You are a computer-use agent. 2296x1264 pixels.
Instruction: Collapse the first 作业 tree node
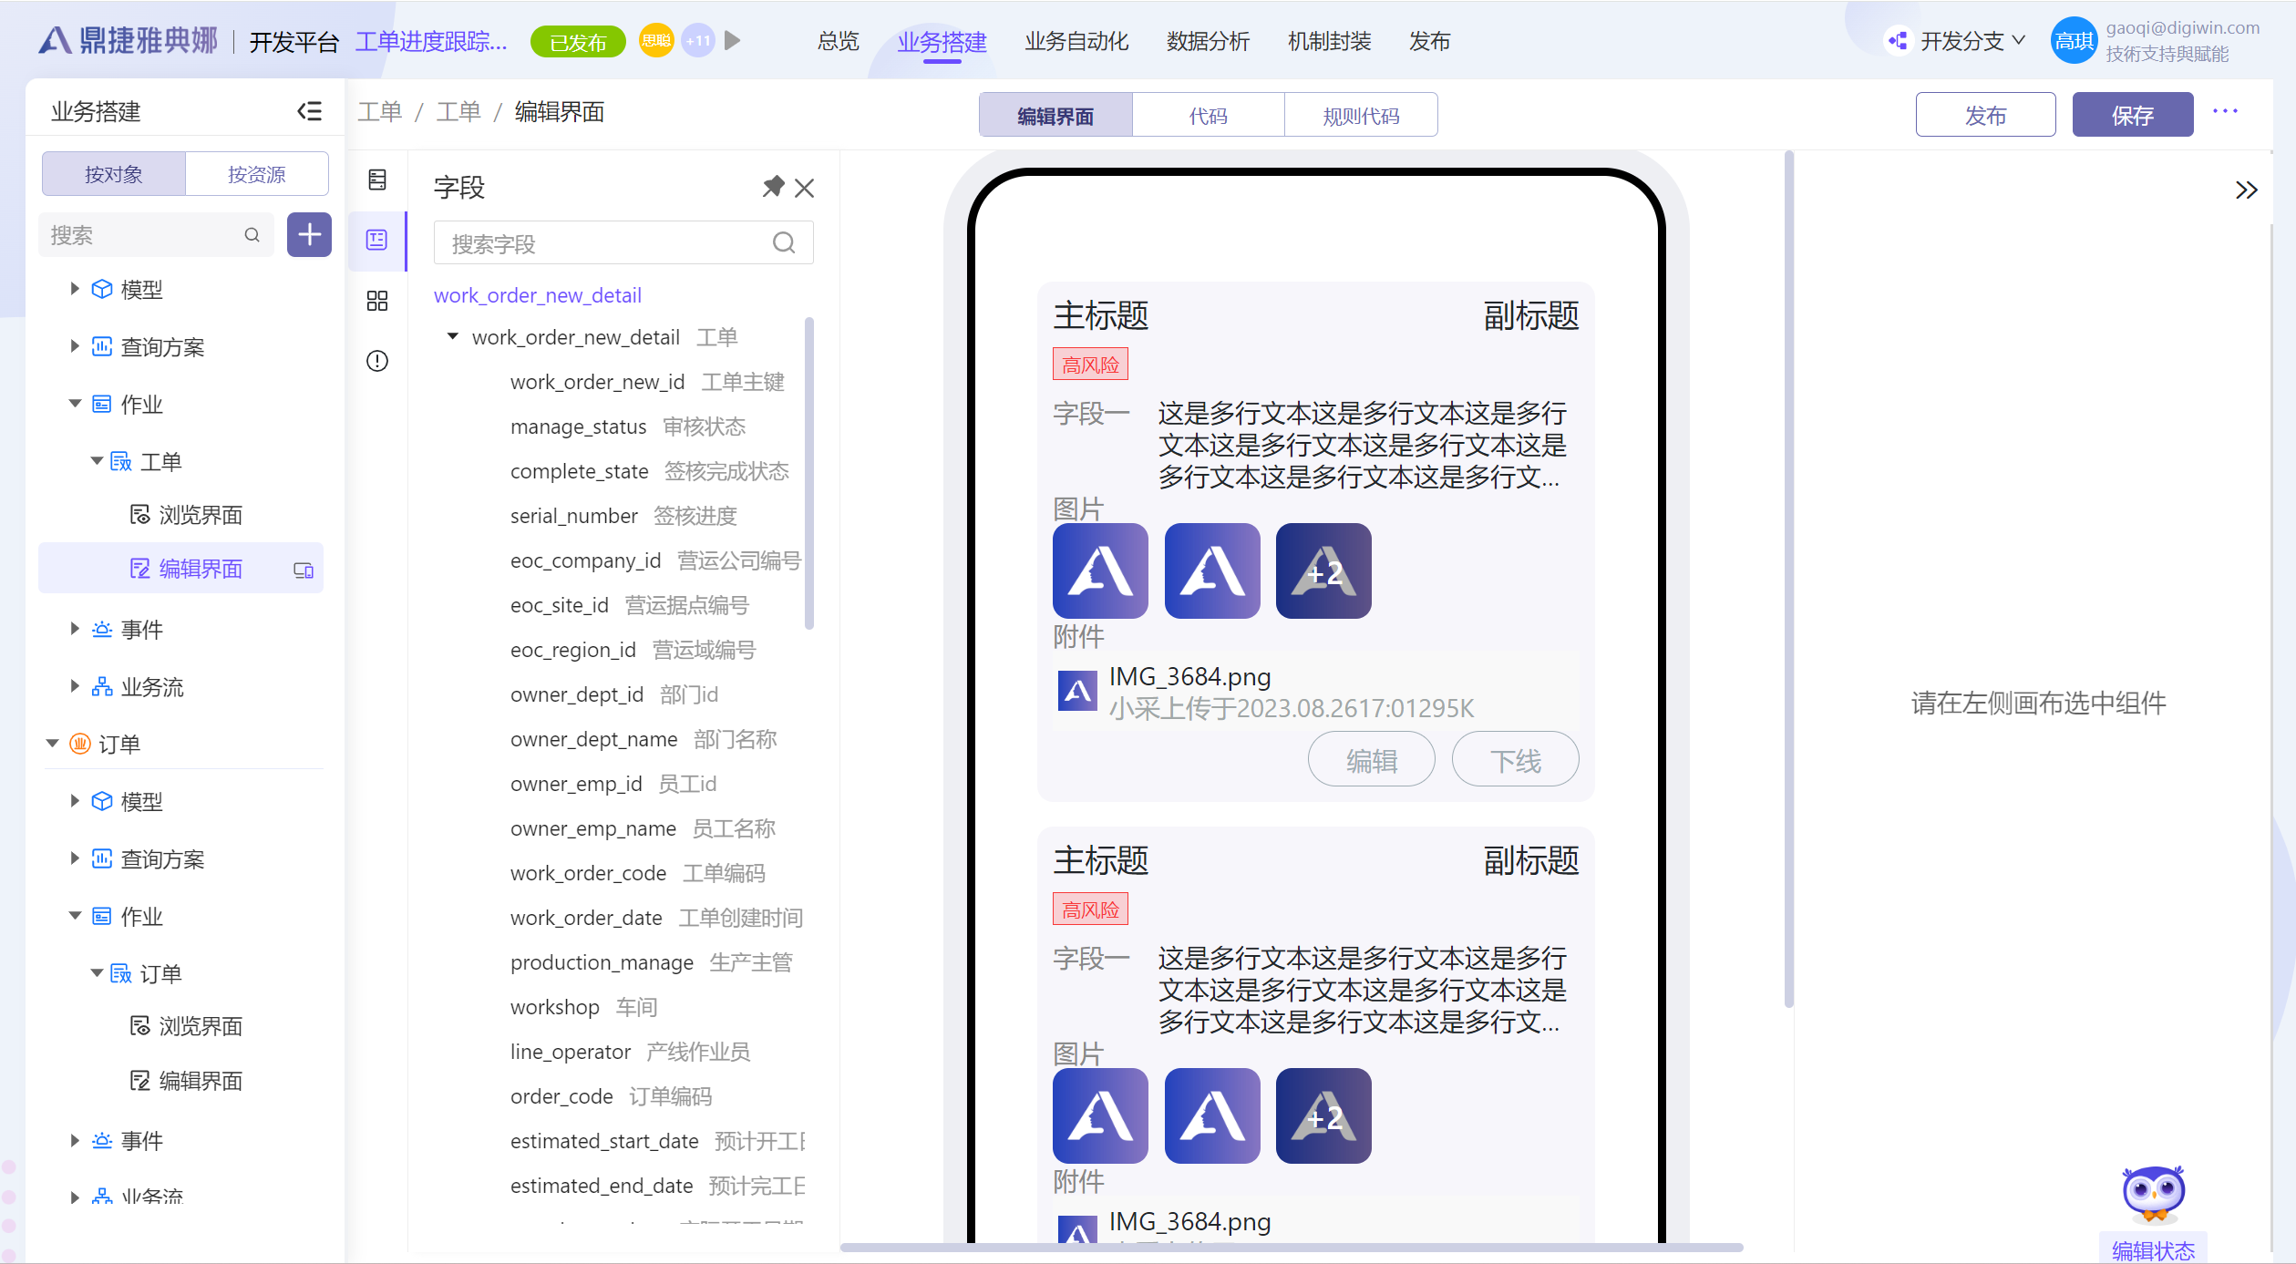tap(75, 404)
